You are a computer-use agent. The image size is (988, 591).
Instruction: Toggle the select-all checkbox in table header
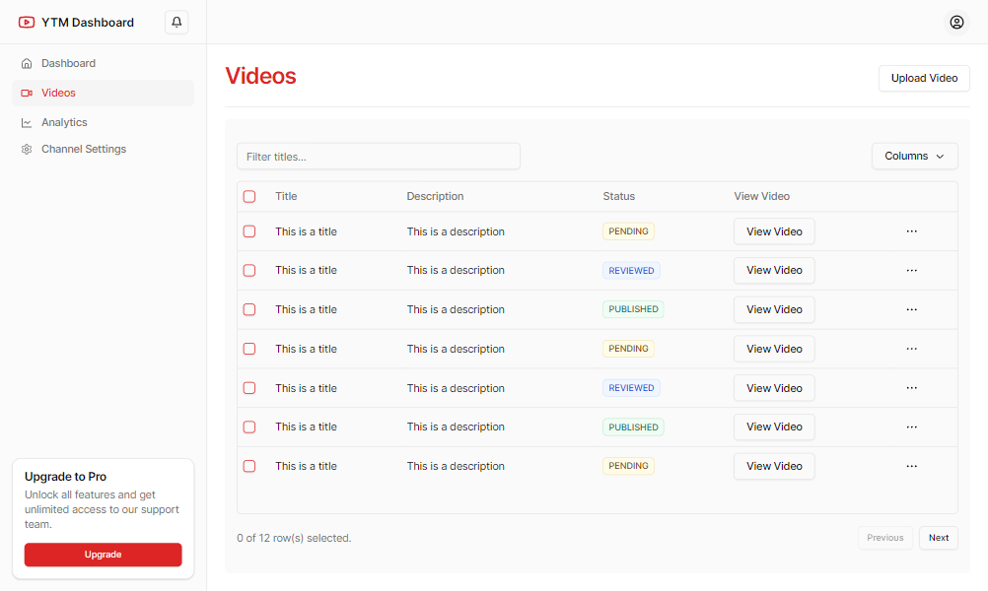[x=249, y=197]
